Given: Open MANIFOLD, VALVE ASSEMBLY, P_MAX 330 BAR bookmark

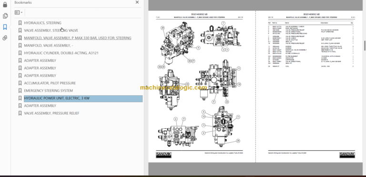Looking at the screenshot, I should 78,38.
